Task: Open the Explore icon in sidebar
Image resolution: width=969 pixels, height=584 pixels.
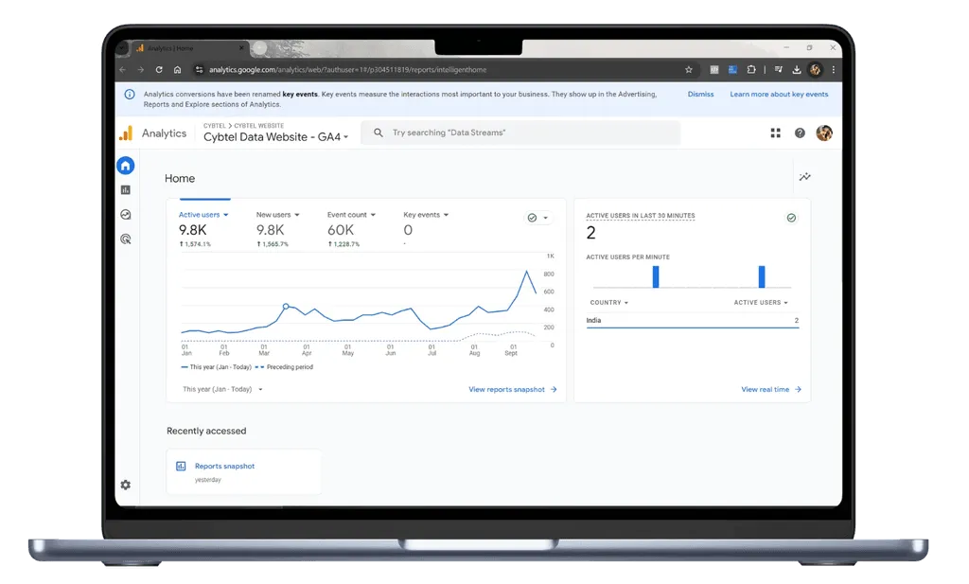Action: point(126,215)
